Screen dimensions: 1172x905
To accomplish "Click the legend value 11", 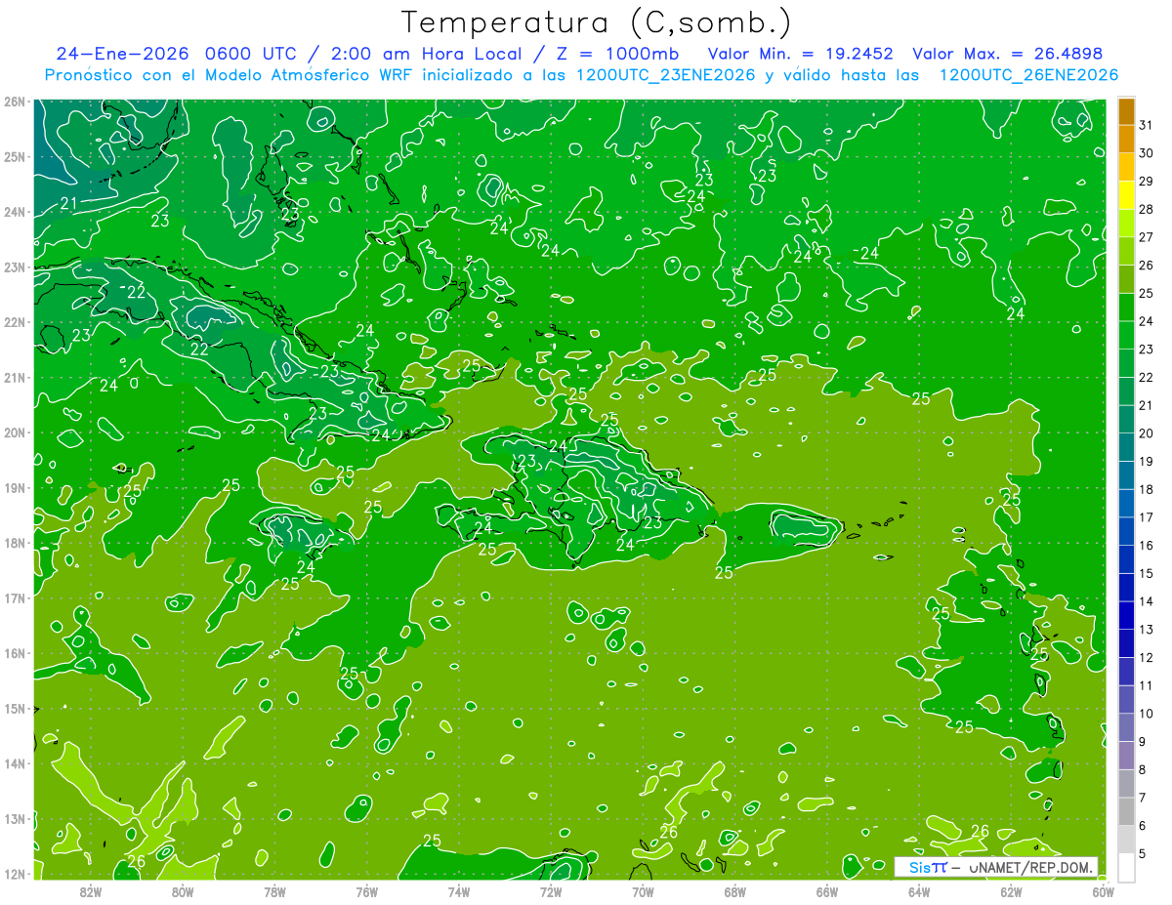I will (x=1146, y=685).
